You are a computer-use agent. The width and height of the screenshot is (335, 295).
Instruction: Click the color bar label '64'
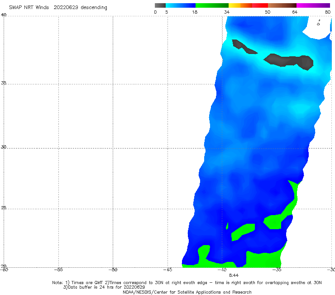click(x=295, y=12)
